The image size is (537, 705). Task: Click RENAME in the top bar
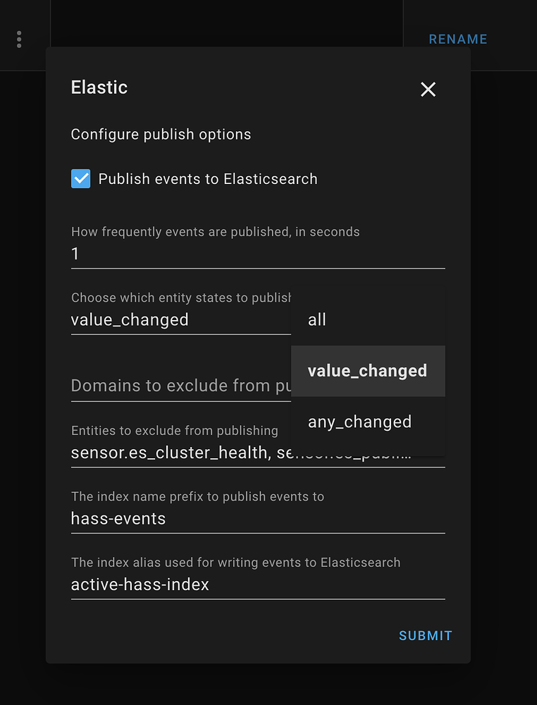[x=458, y=39]
